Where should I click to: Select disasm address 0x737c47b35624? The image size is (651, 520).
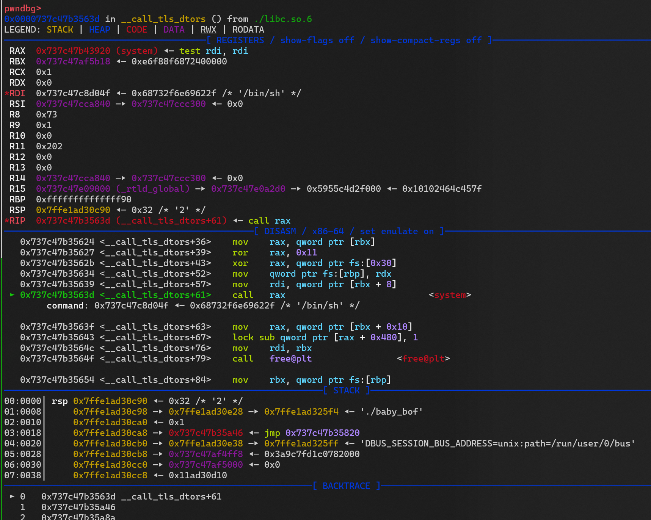click(57, 242)
